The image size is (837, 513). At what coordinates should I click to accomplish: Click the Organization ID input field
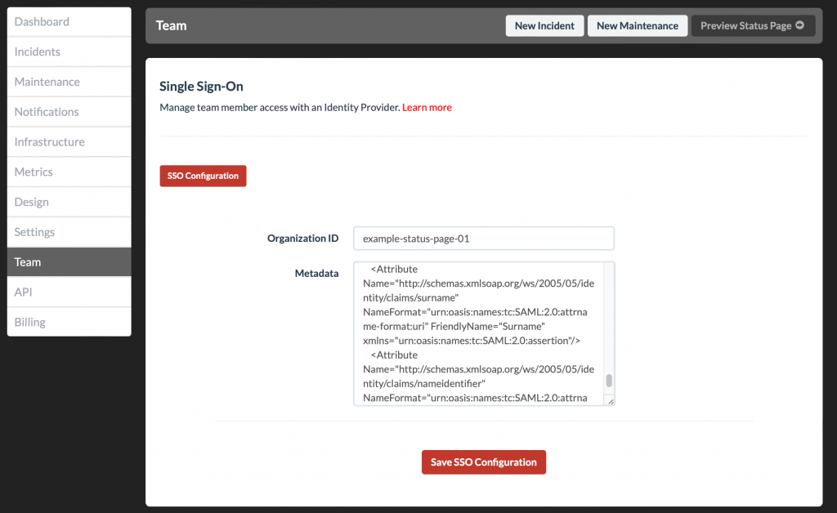point(483,238)
